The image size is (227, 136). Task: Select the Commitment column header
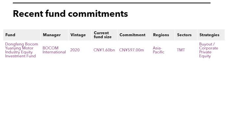132,35
